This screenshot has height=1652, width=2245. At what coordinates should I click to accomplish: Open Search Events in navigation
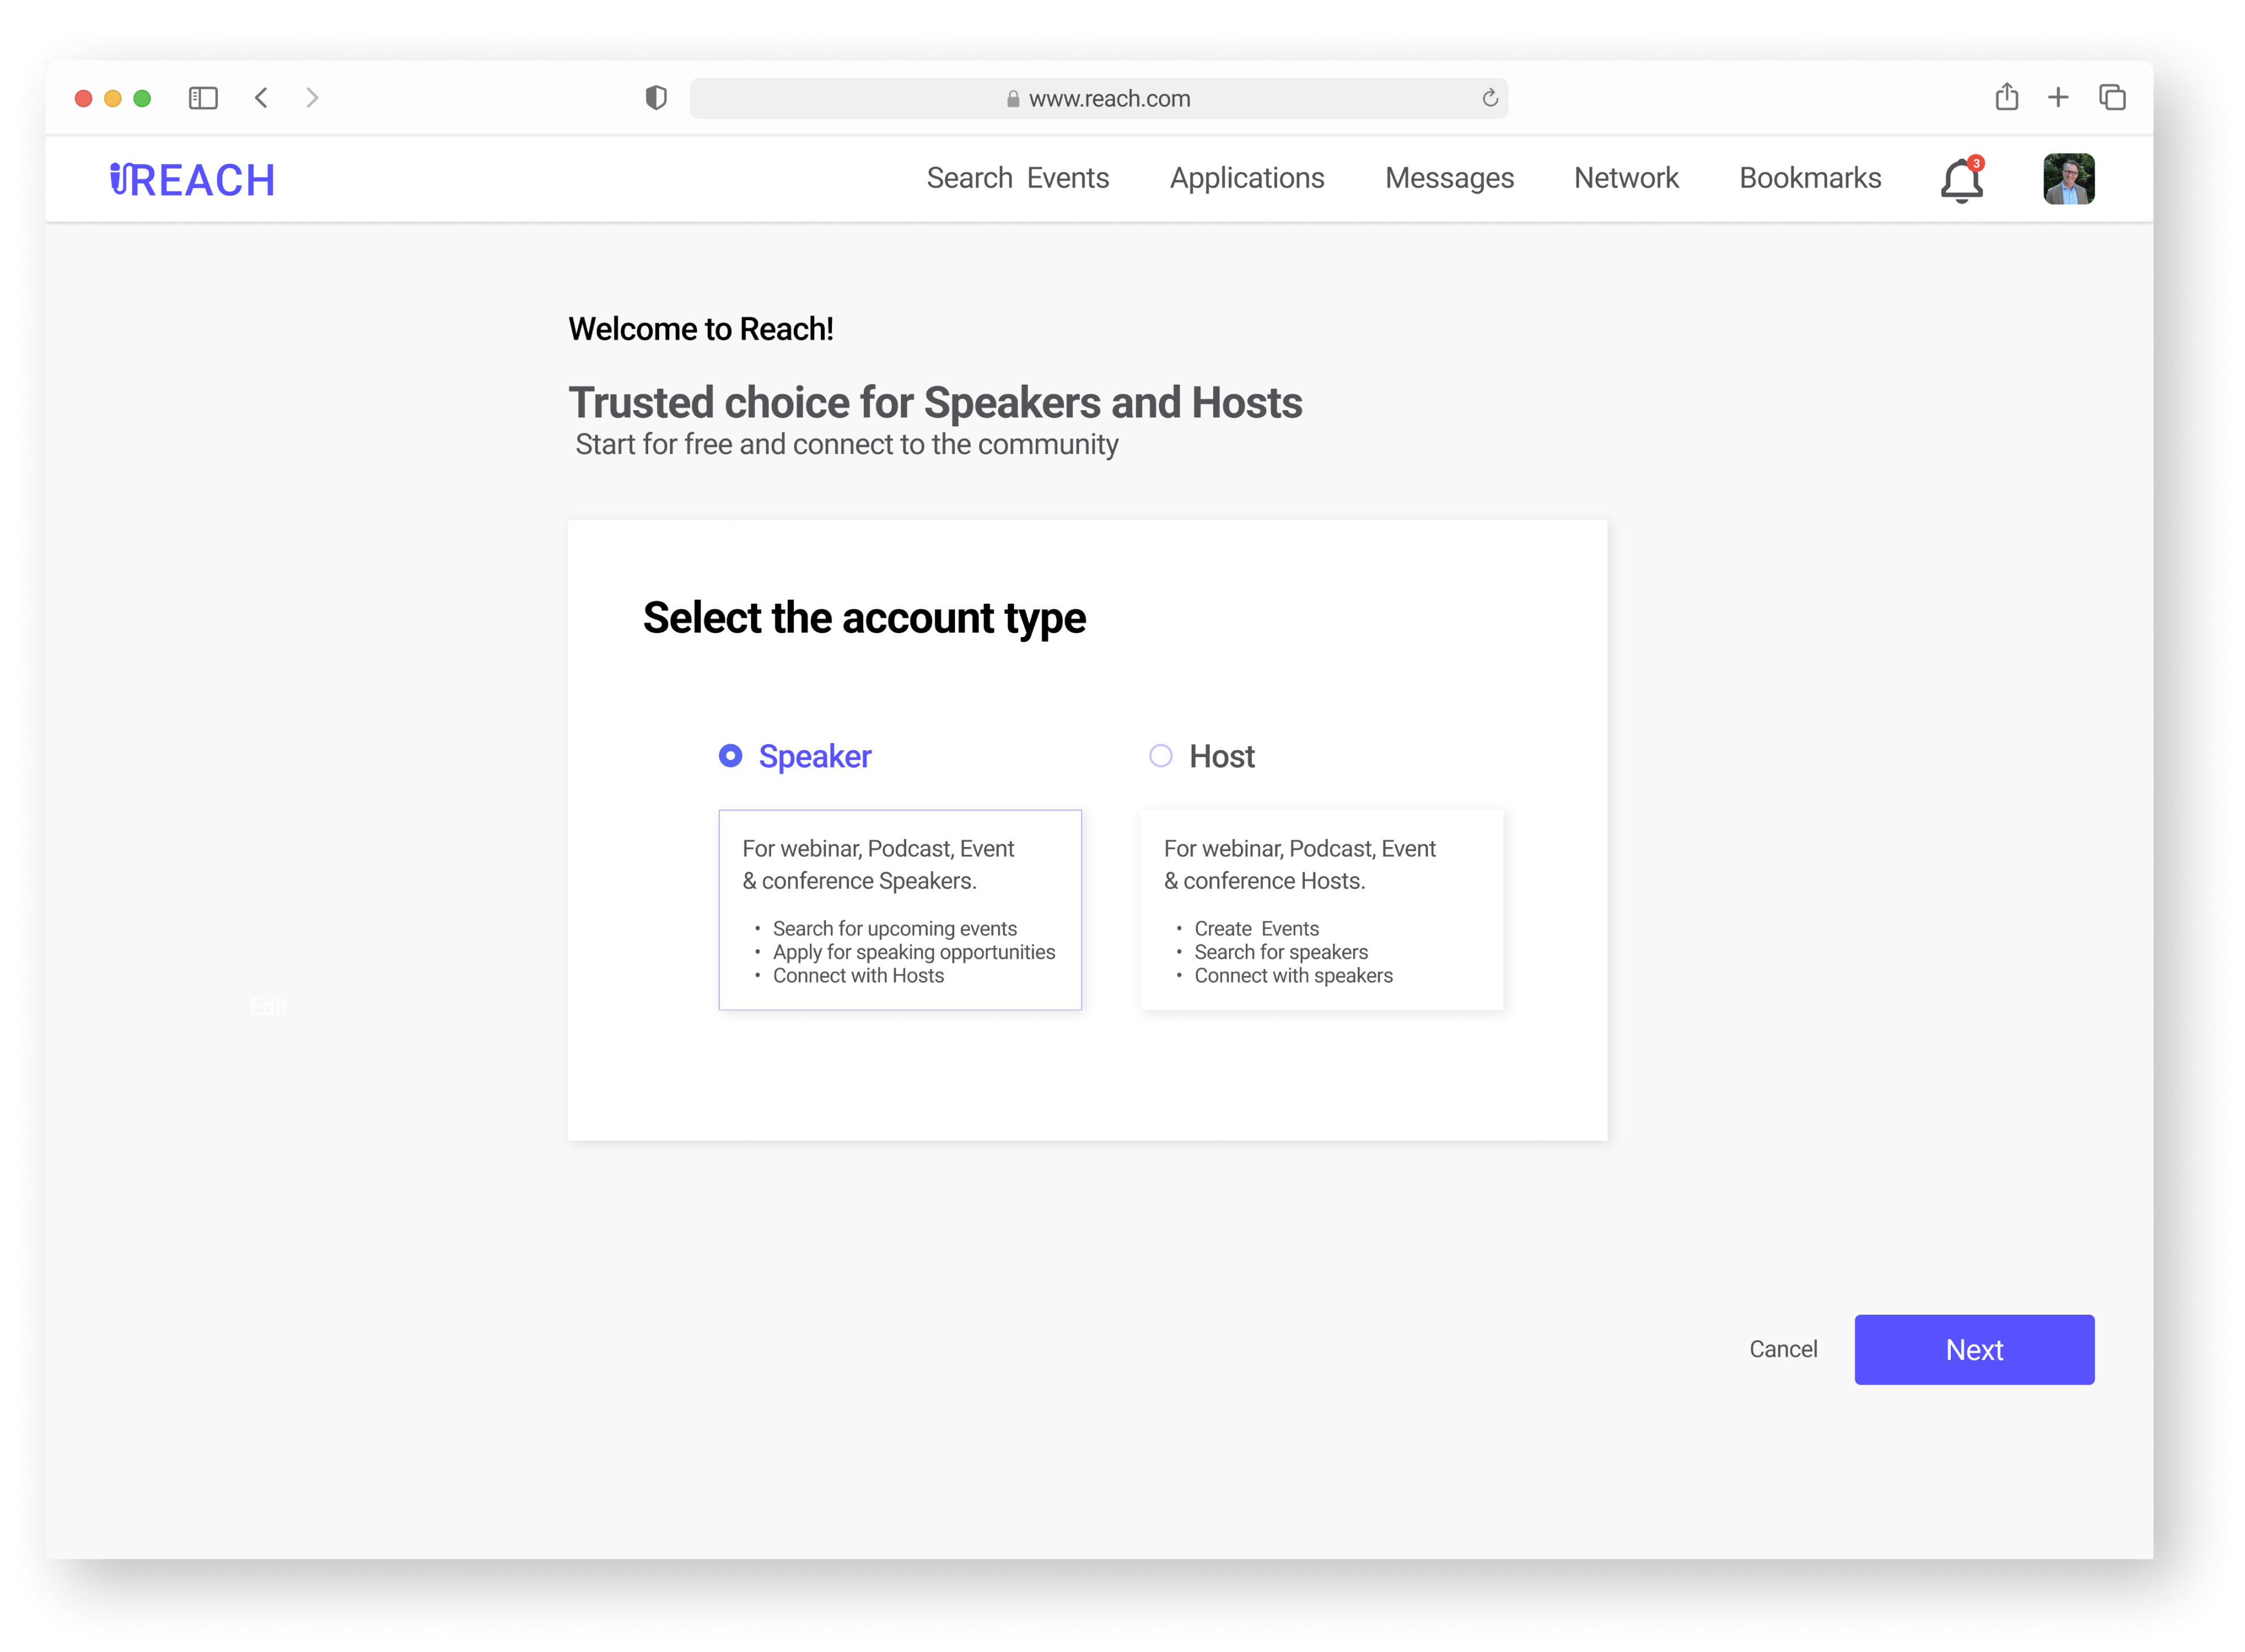point(1018,178)
